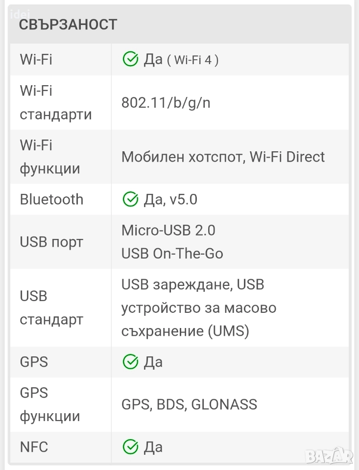Click the green checkmark in GPS row
Image resolution: width=359 pixels, height=470 pixels.
tap(130, 362)
